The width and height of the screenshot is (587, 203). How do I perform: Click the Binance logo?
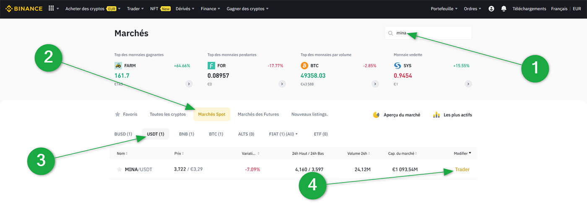[x=24, y=8]
